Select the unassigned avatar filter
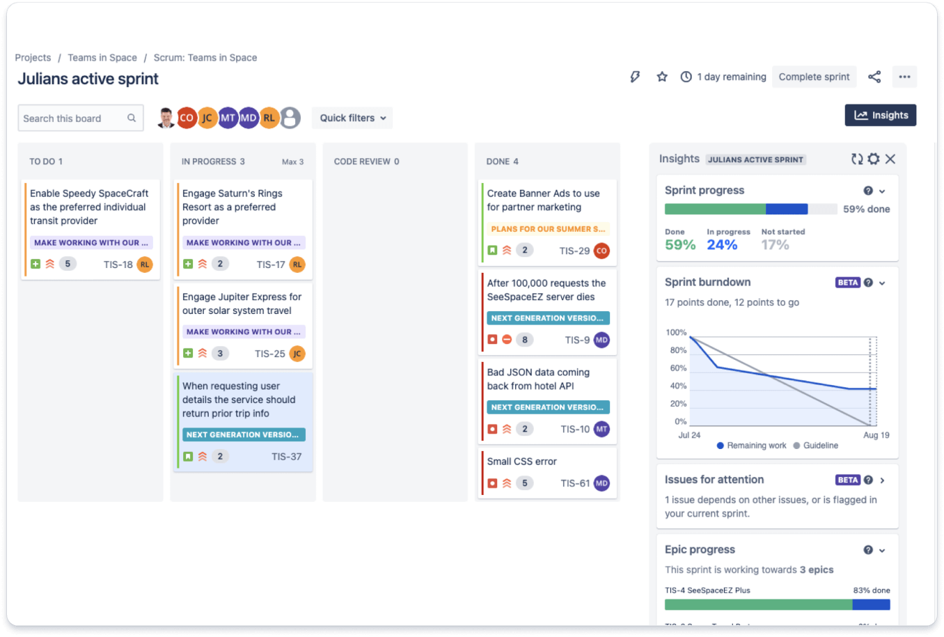This screenshot has width=944, height=637. tap(290, 117)
